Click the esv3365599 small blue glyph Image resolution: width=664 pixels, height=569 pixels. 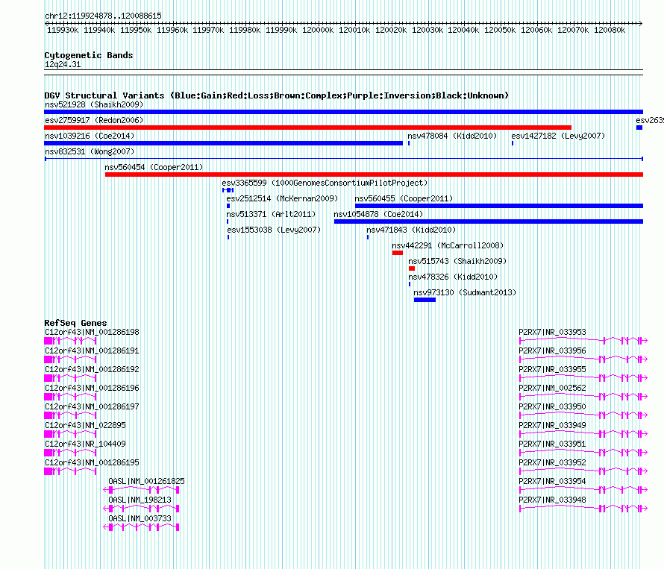point(228,190)
